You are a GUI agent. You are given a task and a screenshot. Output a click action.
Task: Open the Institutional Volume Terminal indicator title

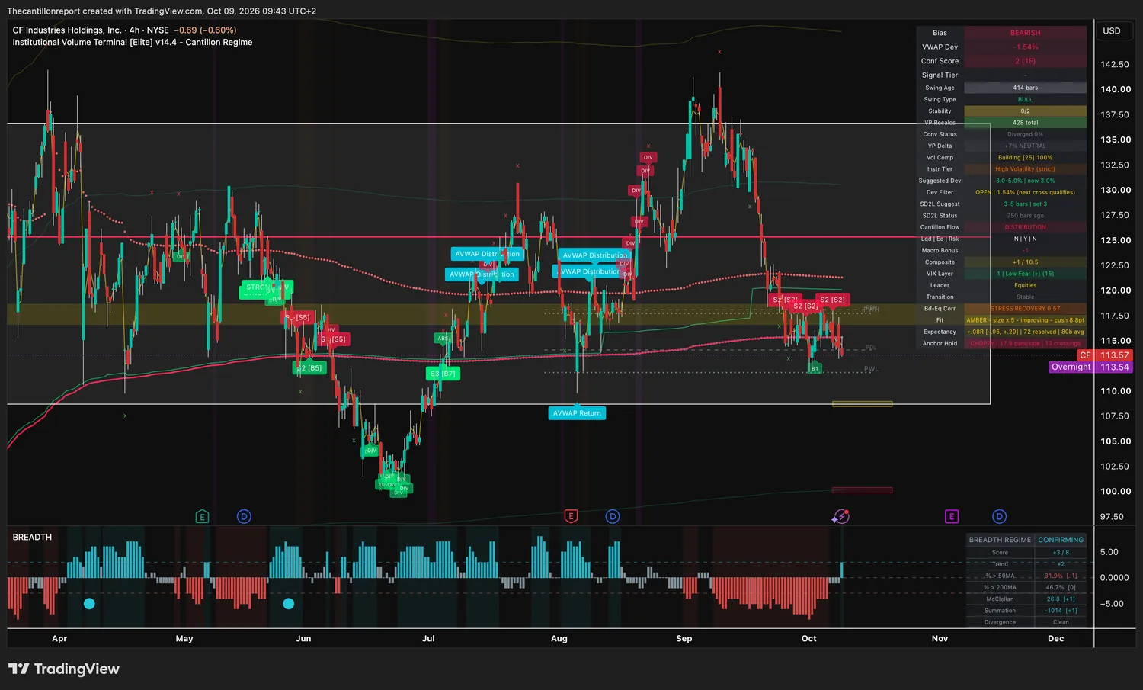click(x=133, y=43)
